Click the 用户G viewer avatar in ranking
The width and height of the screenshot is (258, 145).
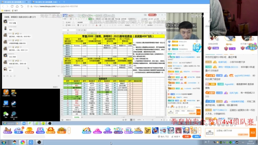[x=229, y=39]
